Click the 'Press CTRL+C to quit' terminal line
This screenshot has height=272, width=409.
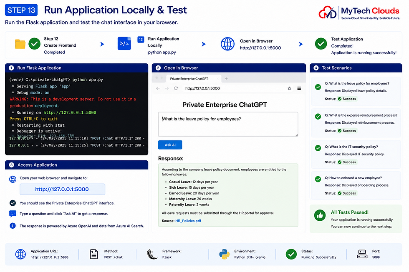(x=33, y=119)
